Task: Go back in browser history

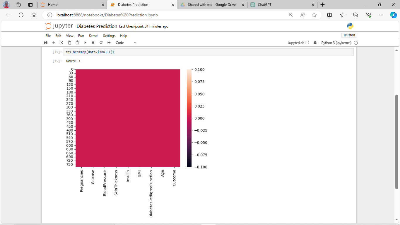Action: [8, 15]
